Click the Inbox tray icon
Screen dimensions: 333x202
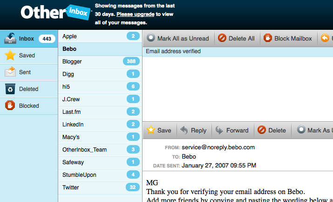(10, 38)
